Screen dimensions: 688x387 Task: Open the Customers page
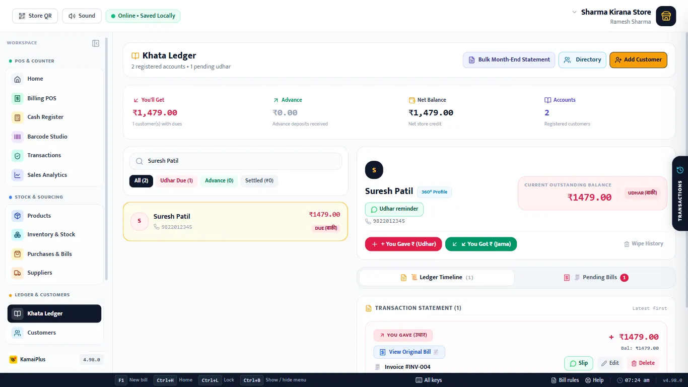(x=54, y=333)
